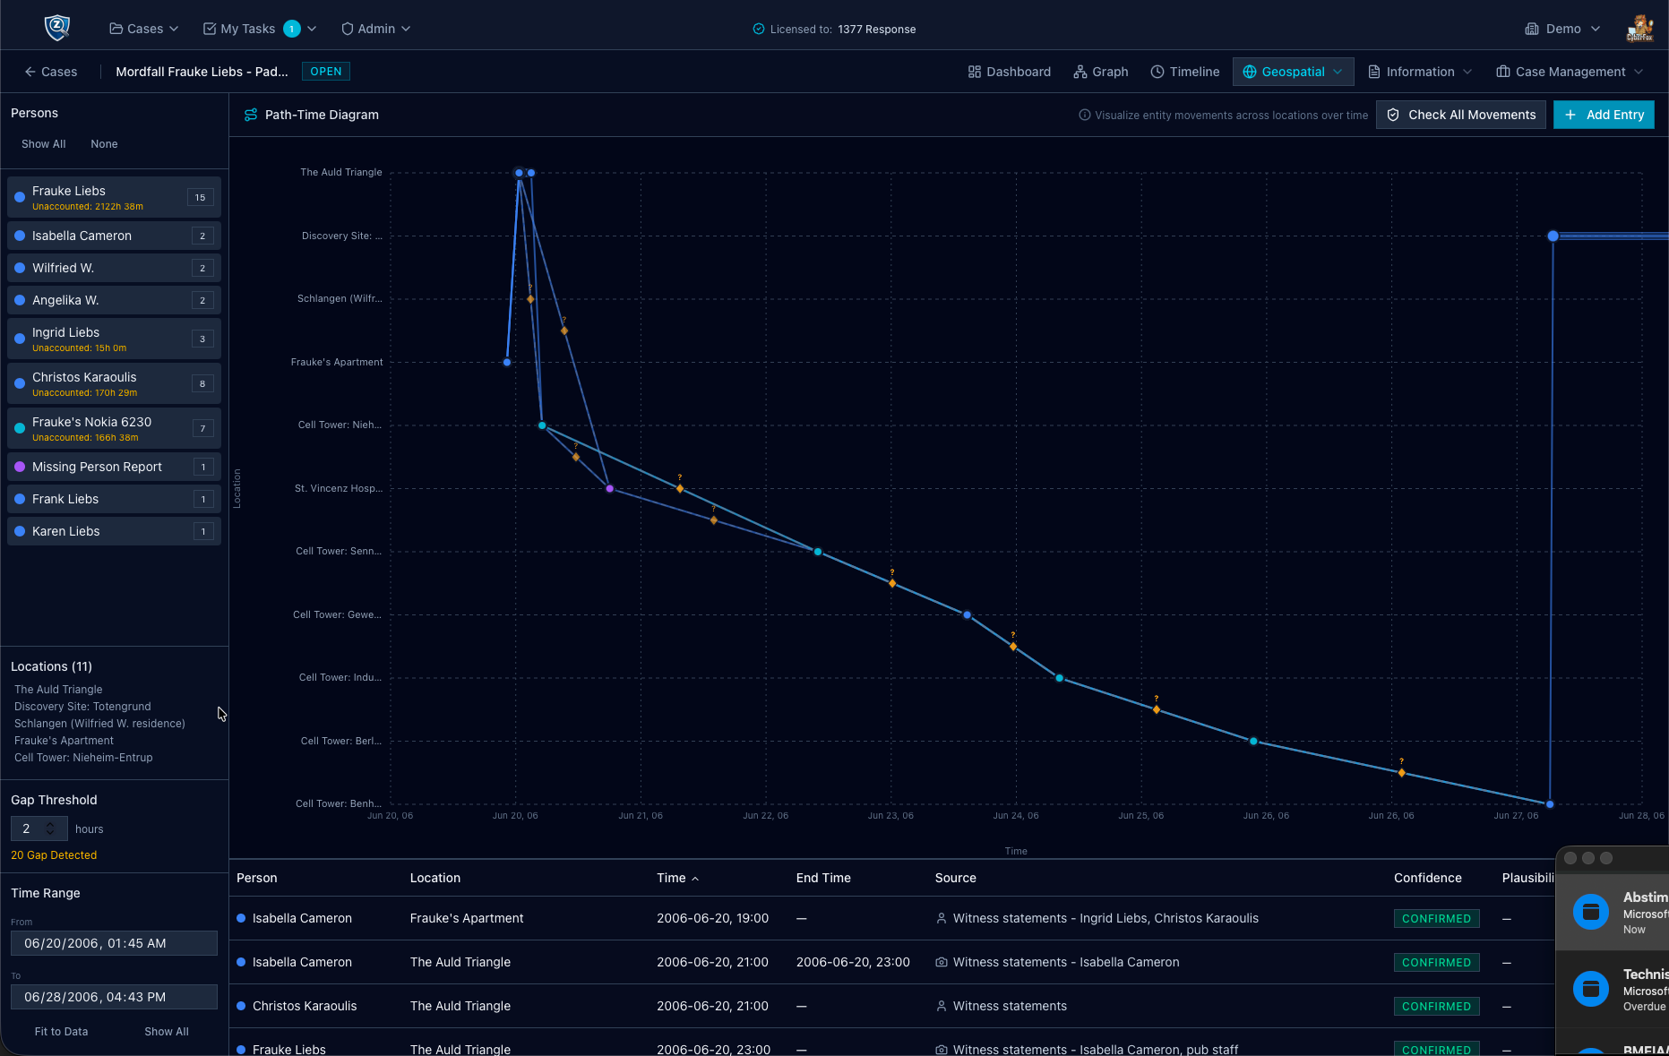Image resolution: width=1669 pixels, height=1056 pixels.
Task: Click the From date-time input field
Action: point(114,943)
